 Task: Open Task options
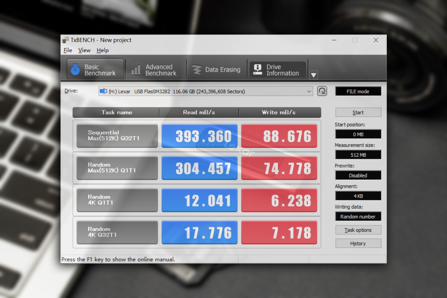(x=358, y=230)
